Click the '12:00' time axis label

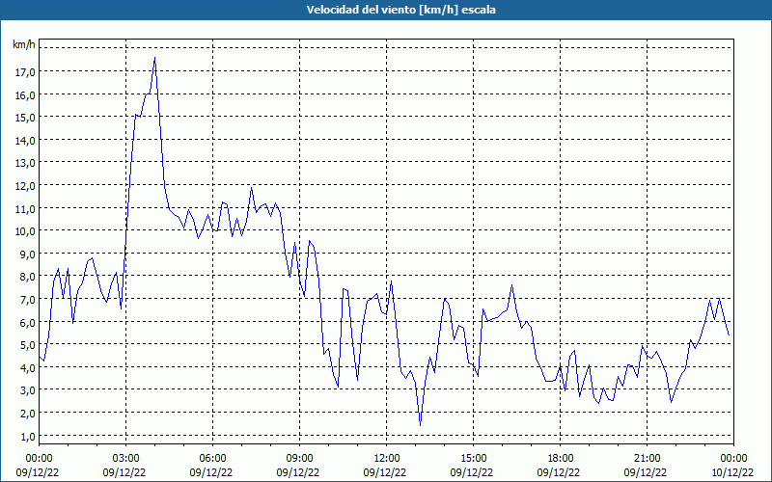point(387,459)
